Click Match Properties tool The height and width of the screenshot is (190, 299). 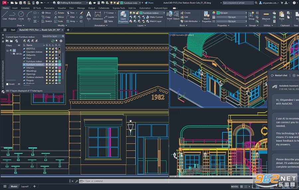(x=207, y=17)
